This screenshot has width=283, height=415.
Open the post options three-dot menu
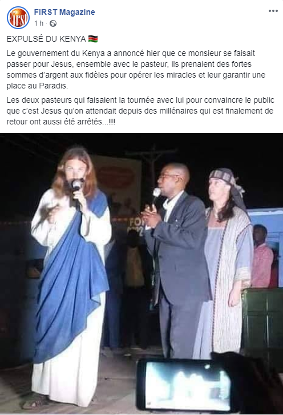point(273,11)
